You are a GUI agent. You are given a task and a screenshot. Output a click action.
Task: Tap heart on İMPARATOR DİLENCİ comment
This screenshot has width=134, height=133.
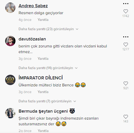coord(126,84)
